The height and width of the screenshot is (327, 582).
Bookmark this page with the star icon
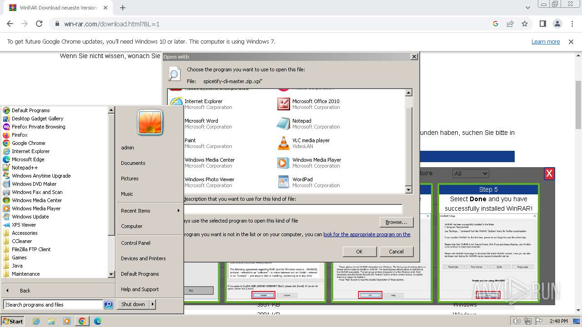pos(525,24)
